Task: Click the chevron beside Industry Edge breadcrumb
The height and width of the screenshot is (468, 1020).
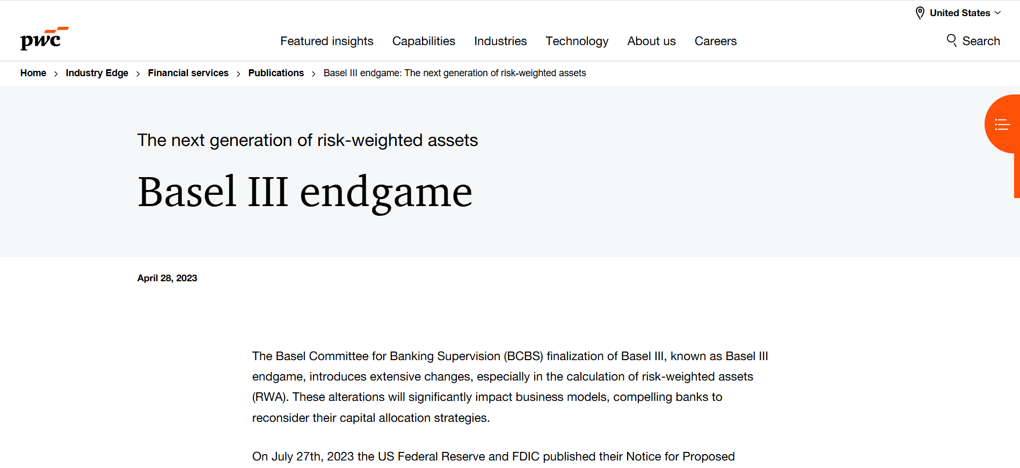Action: coord(138,74)
